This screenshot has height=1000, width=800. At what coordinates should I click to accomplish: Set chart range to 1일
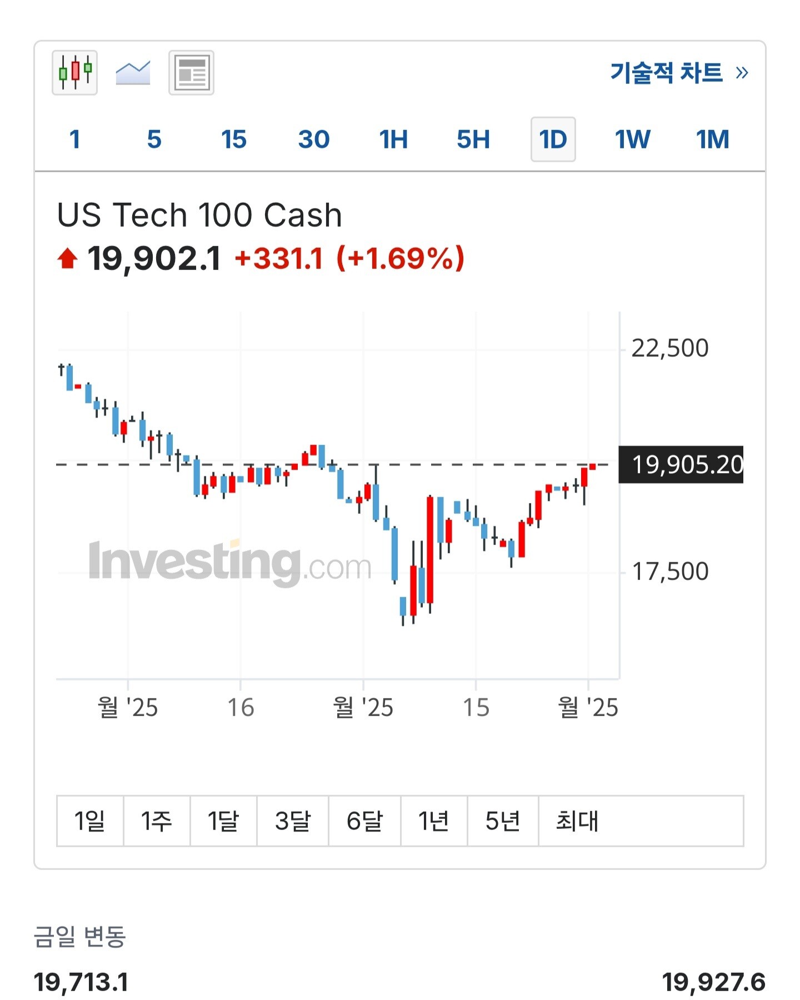click(90, 821)
